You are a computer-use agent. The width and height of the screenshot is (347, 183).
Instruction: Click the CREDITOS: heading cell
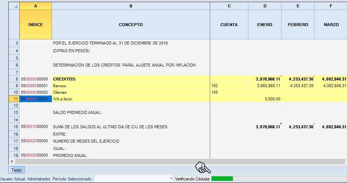(131, 79)
